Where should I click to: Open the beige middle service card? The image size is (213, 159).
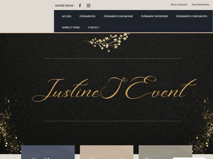[106, 152]
